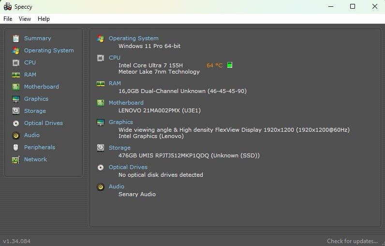385x246 pixels.
Task: Click the Operating System heading link in main panel
Action: coord(133,38)
